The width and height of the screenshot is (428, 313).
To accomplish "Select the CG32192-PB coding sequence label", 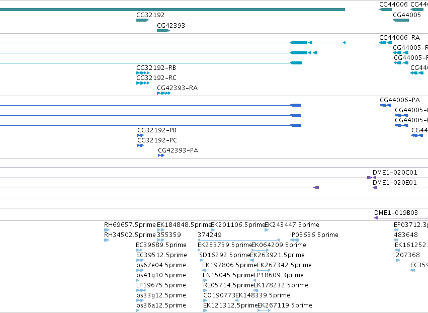I will [x=157, y=130].
